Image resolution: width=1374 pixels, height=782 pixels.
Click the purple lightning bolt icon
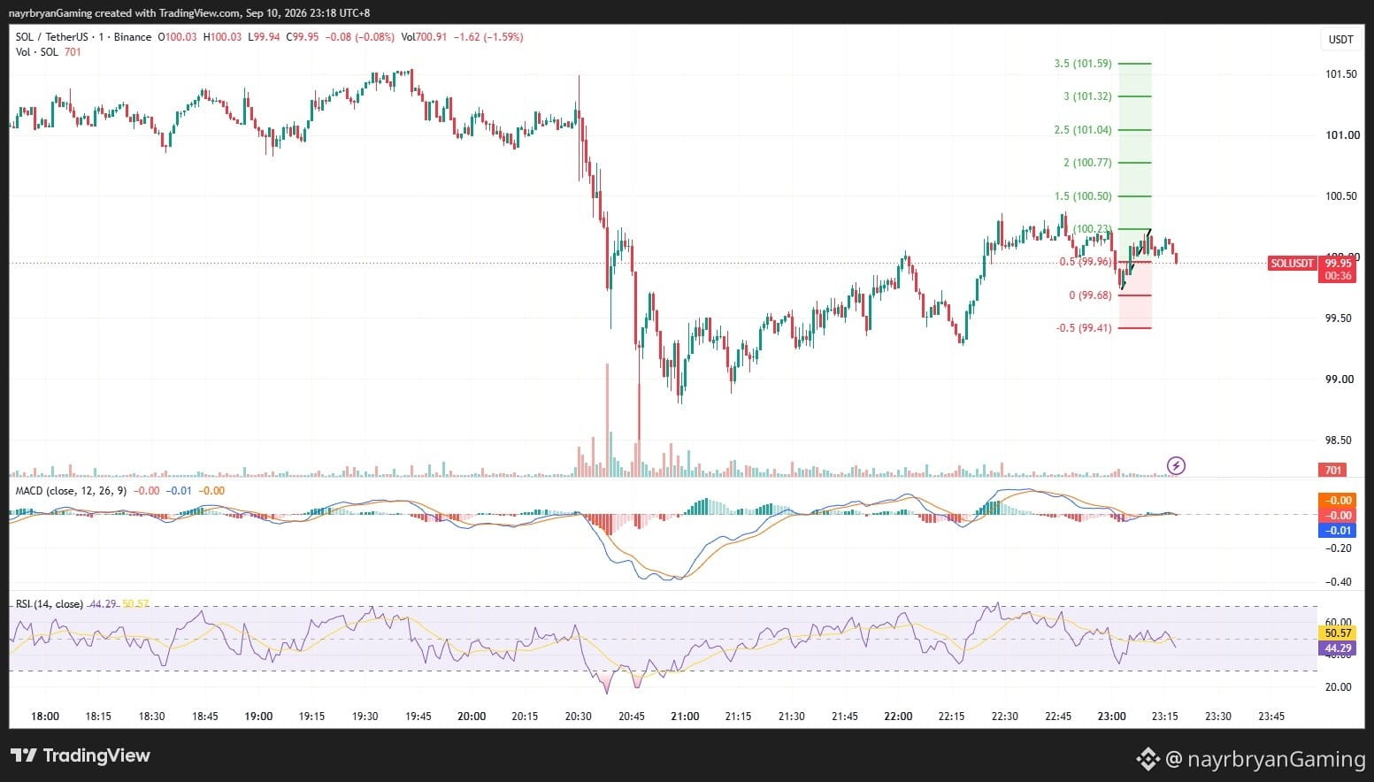[1176, 465]
